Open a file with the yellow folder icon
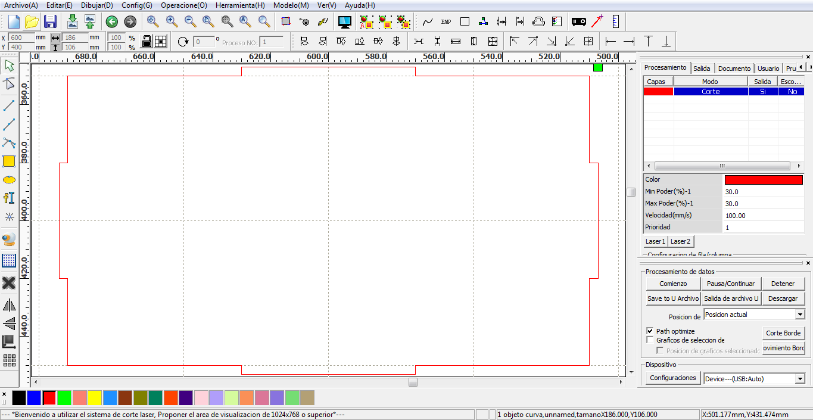Image resolution: width=813 pixels, height=420 pixels. 32,22
